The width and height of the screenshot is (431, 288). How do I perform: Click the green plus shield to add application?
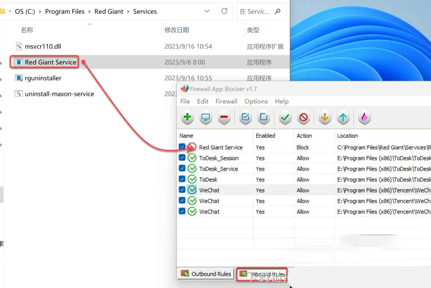click(x=187, y=117)
